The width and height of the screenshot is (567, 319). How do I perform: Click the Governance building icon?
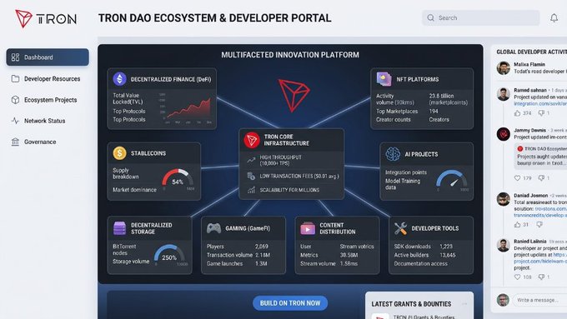point(15,142)
